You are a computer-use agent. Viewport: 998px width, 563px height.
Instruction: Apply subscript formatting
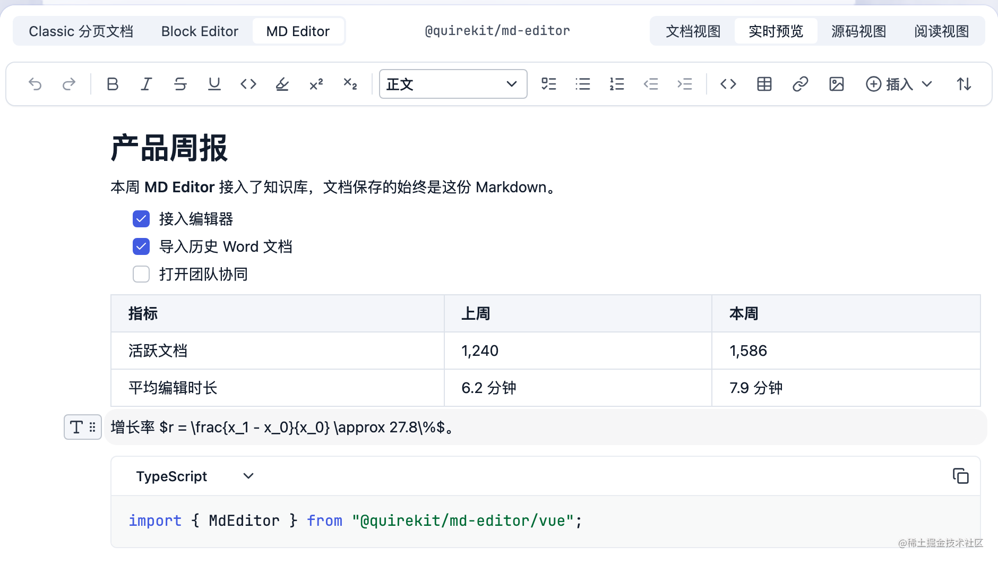350,84
